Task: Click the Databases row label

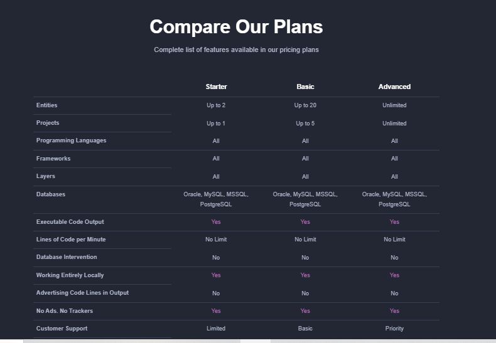Action: [x=51, y=194]
